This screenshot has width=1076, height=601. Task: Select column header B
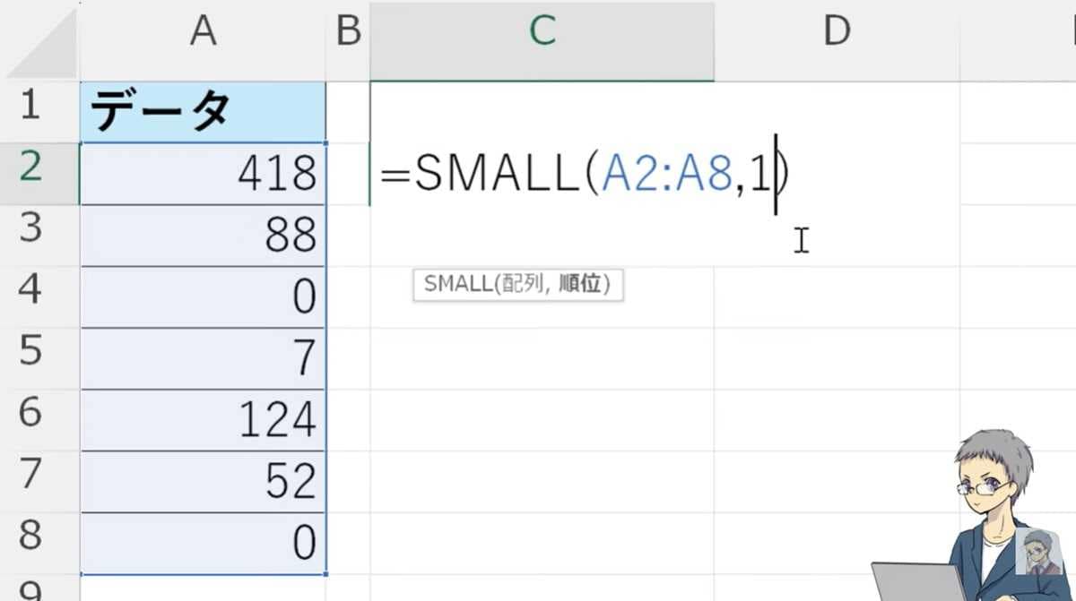[x=348, y=31]
